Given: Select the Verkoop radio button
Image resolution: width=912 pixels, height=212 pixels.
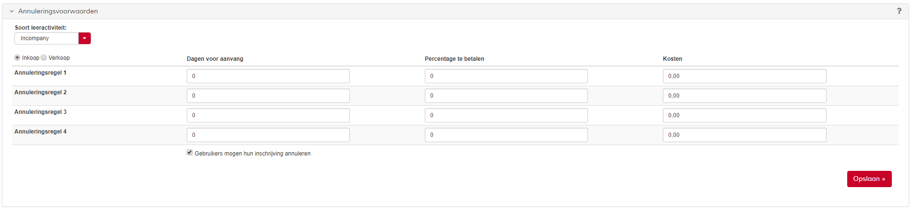Looking at the screenshot, I should point(44,57).
